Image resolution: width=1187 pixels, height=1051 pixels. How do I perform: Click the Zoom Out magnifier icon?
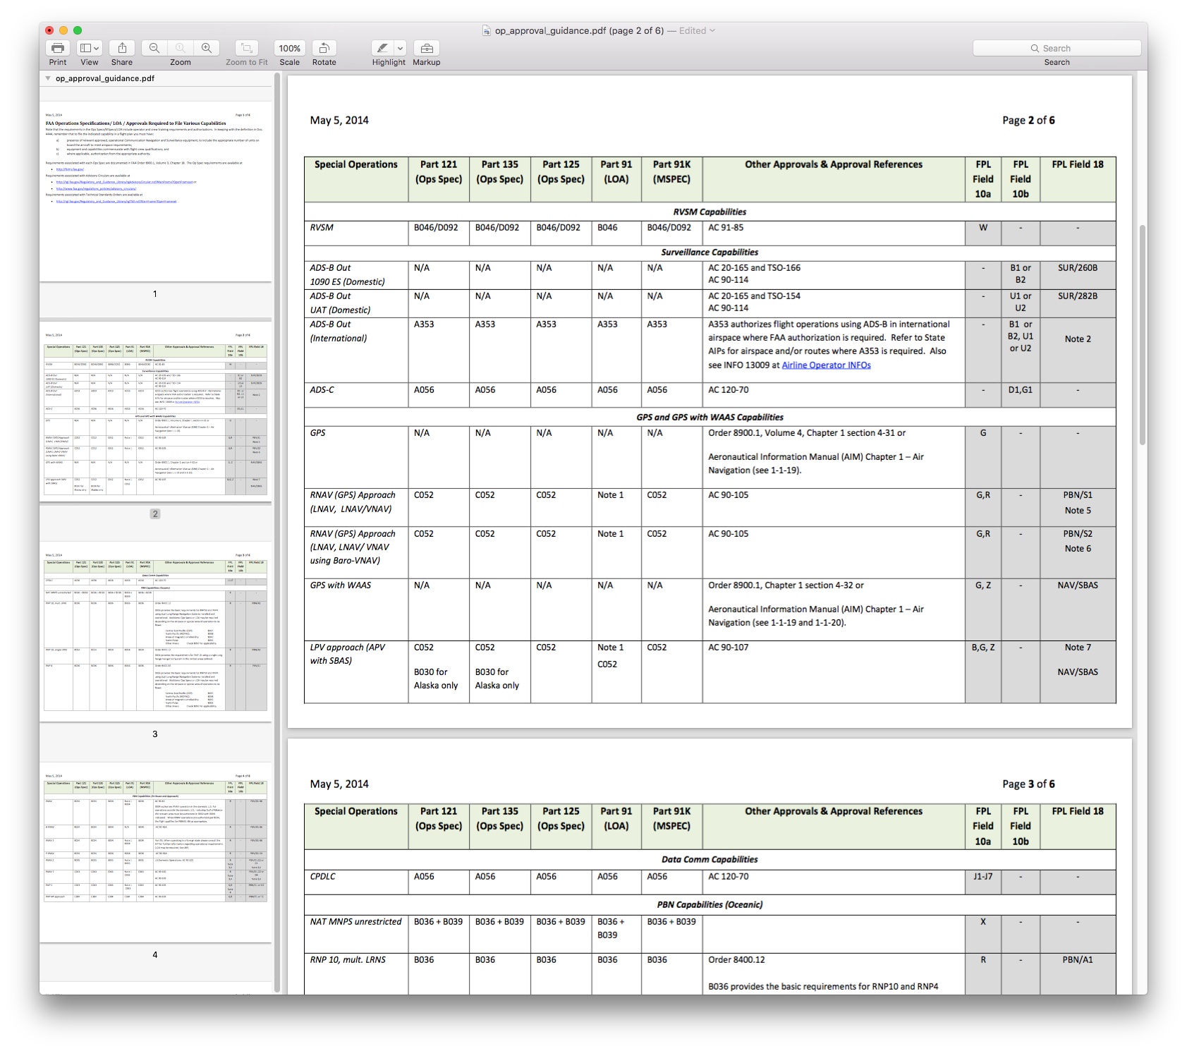[154, 48]
